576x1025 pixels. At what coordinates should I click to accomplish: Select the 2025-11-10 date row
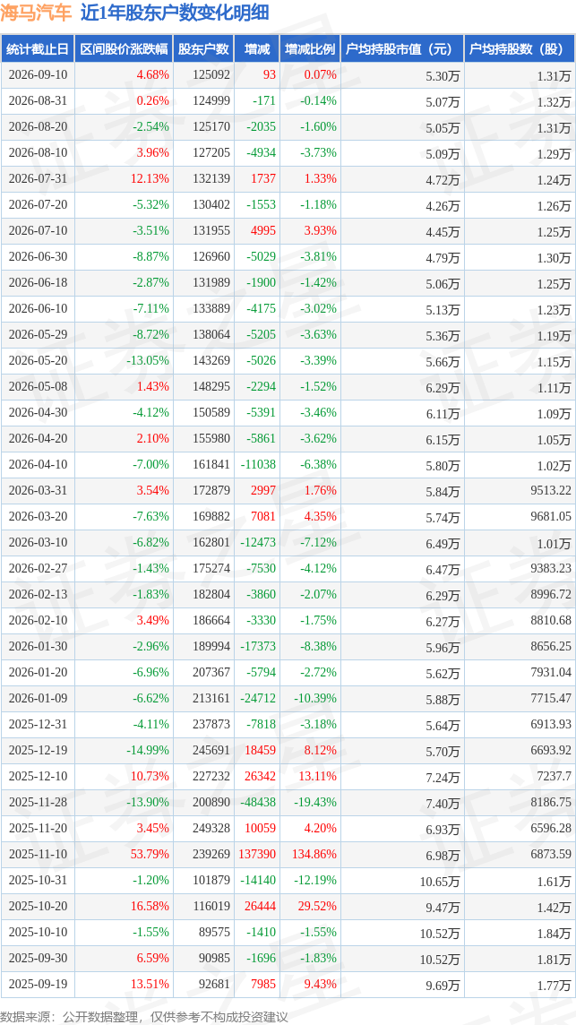coord(288,855)
